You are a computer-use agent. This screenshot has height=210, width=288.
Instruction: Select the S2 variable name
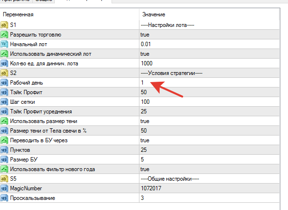[13, 73]
